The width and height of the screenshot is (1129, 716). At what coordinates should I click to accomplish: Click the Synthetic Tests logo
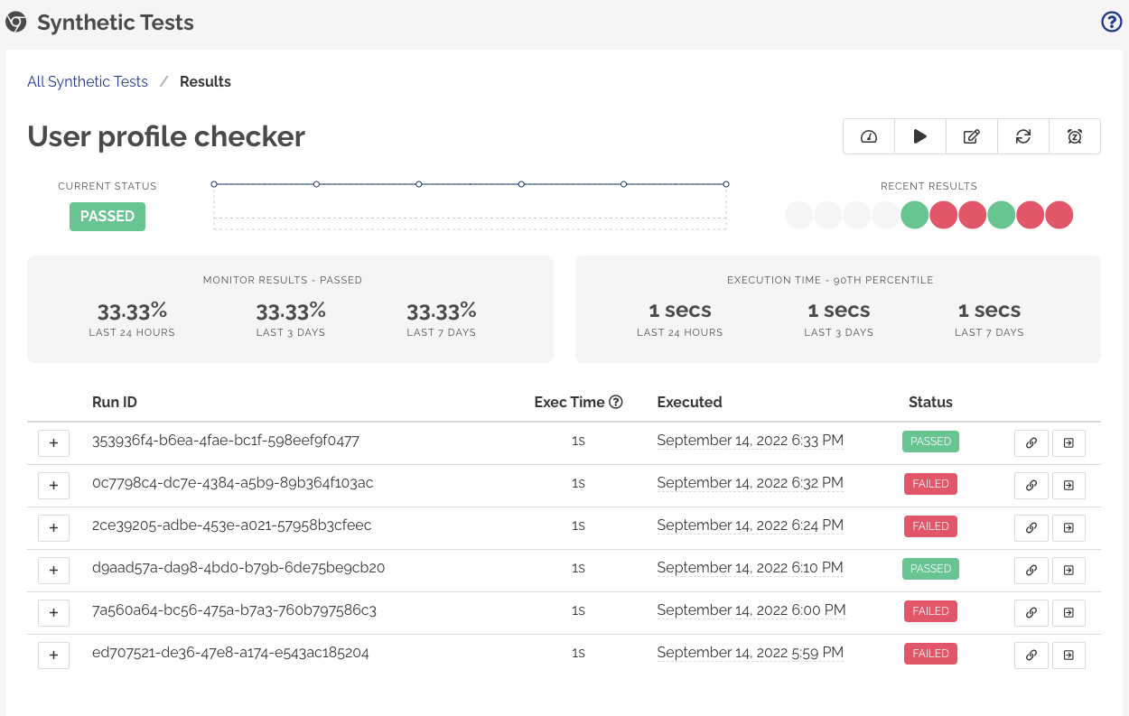(x=16, y=22)
